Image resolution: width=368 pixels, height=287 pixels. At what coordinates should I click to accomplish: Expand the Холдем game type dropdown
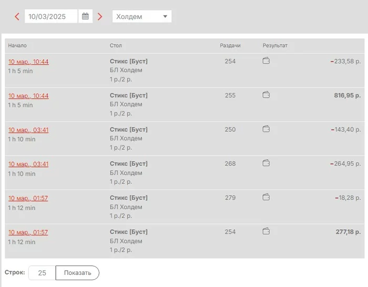click(142, 16)
